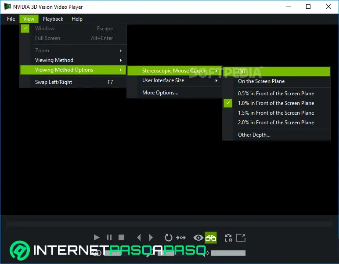Open the File menu
339x264 pixels.
pyautogui.click(x=11, y=19)
